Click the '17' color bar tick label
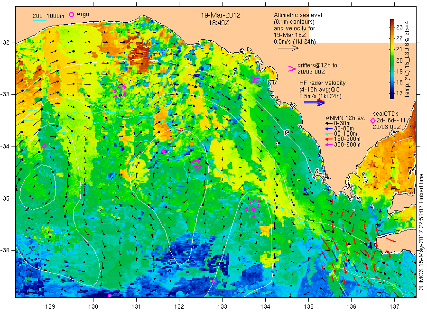This screenshot has width=427, height=313. 399,93
